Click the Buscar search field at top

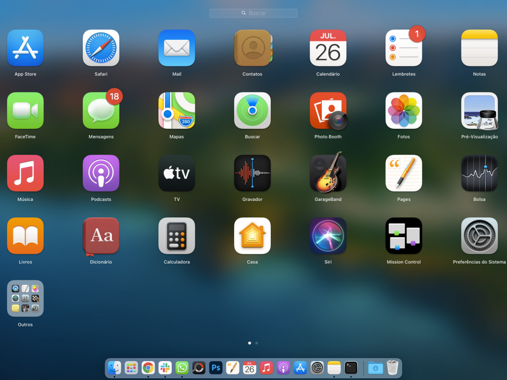point(253,13)
